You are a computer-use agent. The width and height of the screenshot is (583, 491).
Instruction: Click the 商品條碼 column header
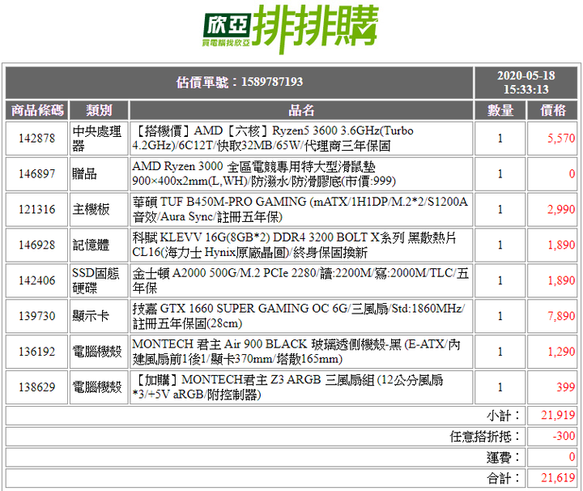37,110
